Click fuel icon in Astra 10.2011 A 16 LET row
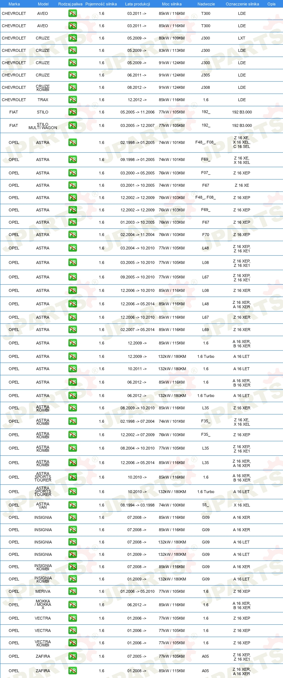 [x=72, y=369]
